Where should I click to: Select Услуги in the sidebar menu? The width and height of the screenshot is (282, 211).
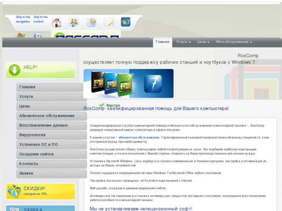pyautogui.click(x=52, y=97)
